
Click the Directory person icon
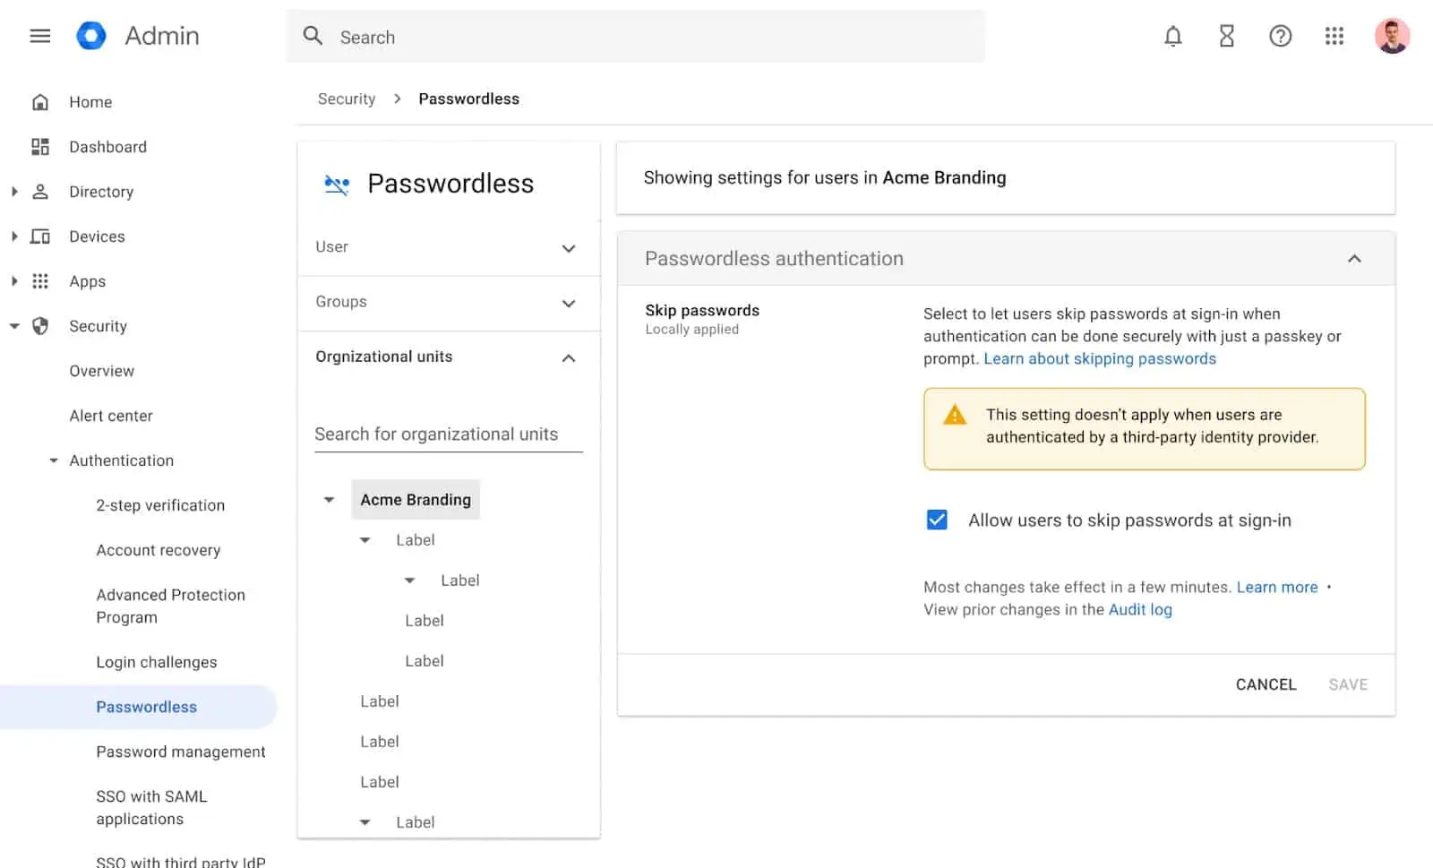click(40, 192)
